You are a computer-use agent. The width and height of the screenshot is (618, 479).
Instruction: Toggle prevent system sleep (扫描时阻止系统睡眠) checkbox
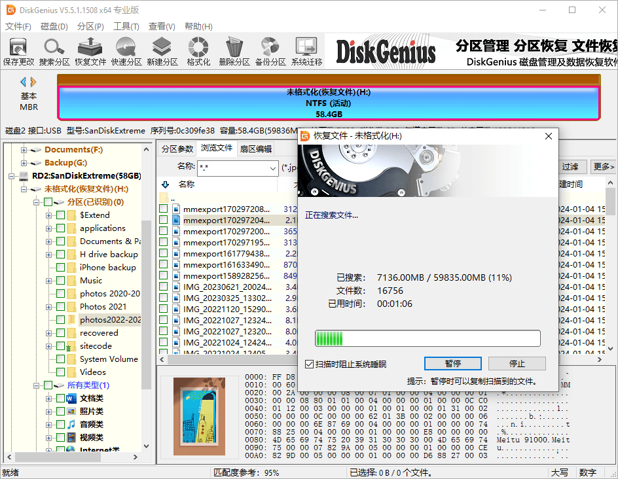[310, 364]
